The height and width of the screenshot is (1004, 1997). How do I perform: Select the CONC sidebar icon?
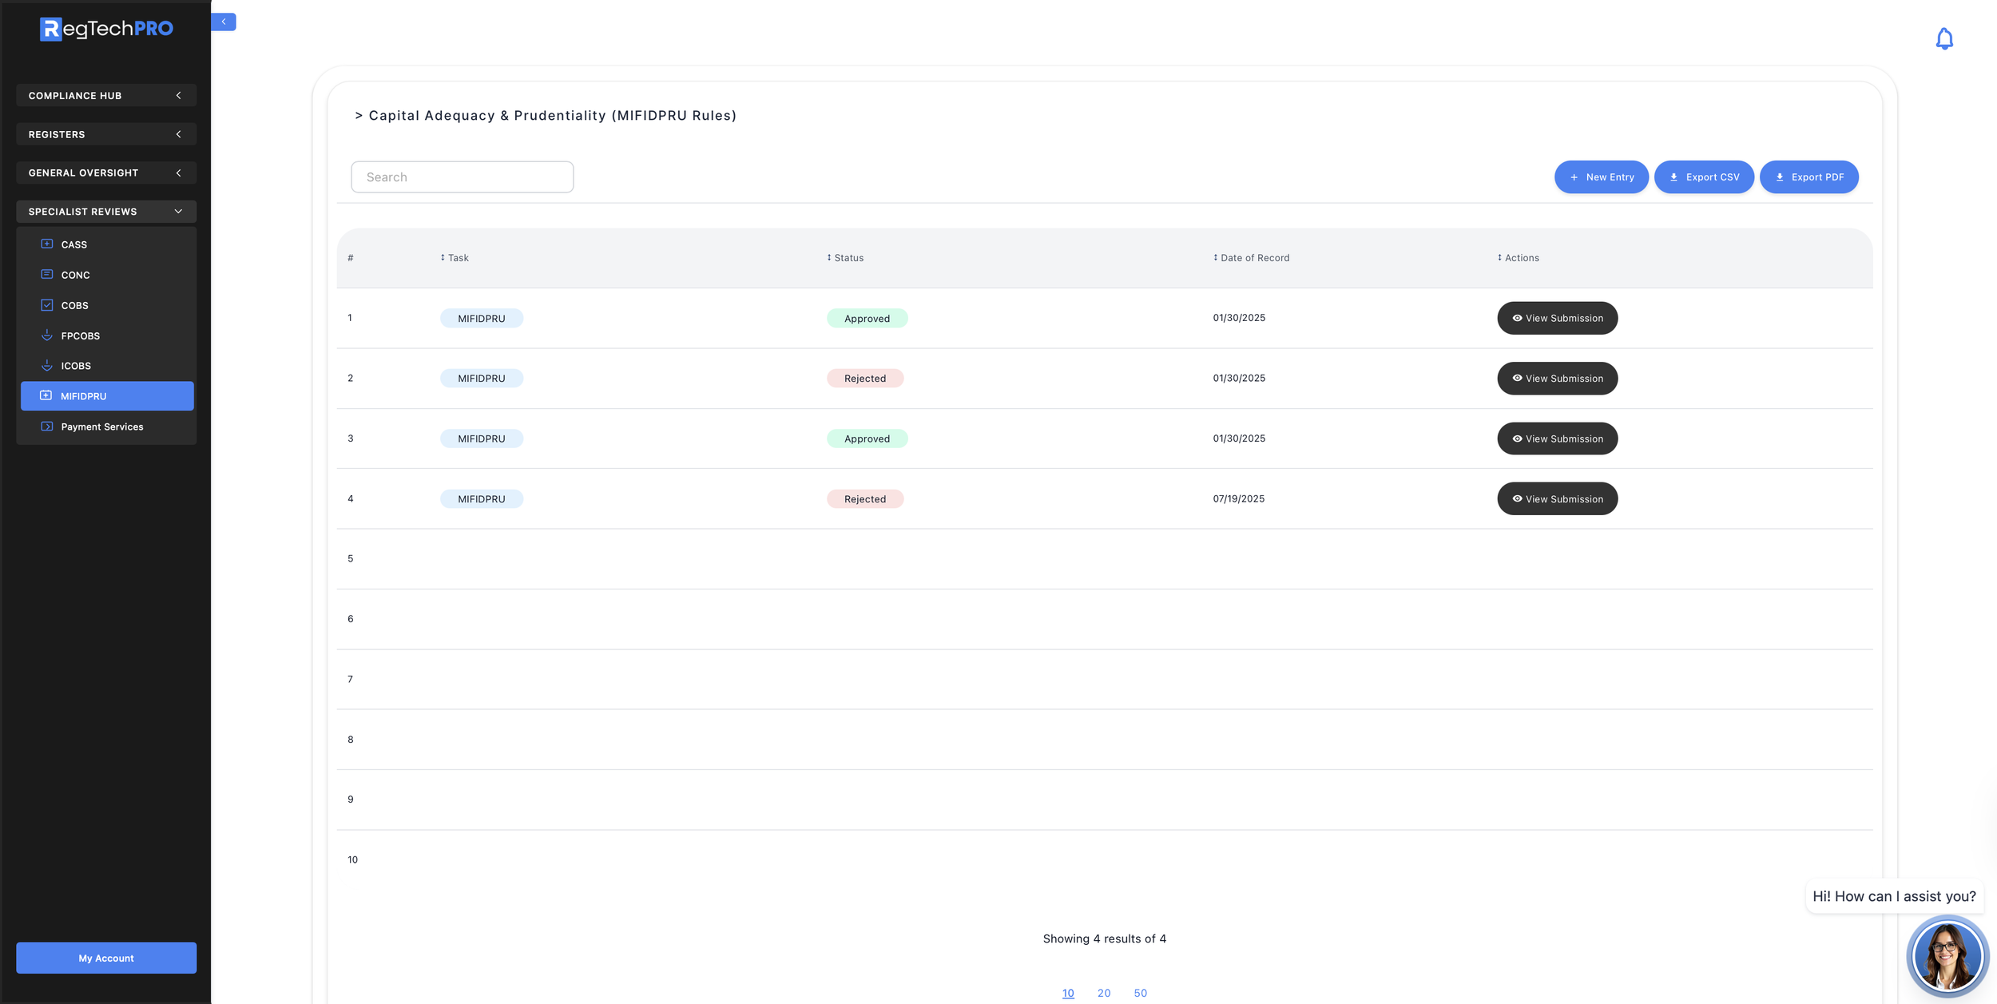(47, 275)
